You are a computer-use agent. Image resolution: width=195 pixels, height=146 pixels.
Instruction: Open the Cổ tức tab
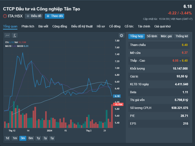pos(129,26)
